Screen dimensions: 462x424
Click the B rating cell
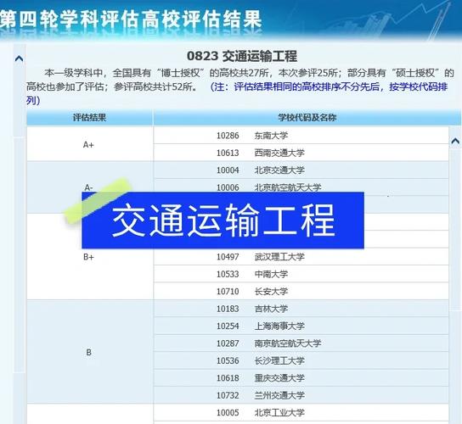tap(89, 352)
